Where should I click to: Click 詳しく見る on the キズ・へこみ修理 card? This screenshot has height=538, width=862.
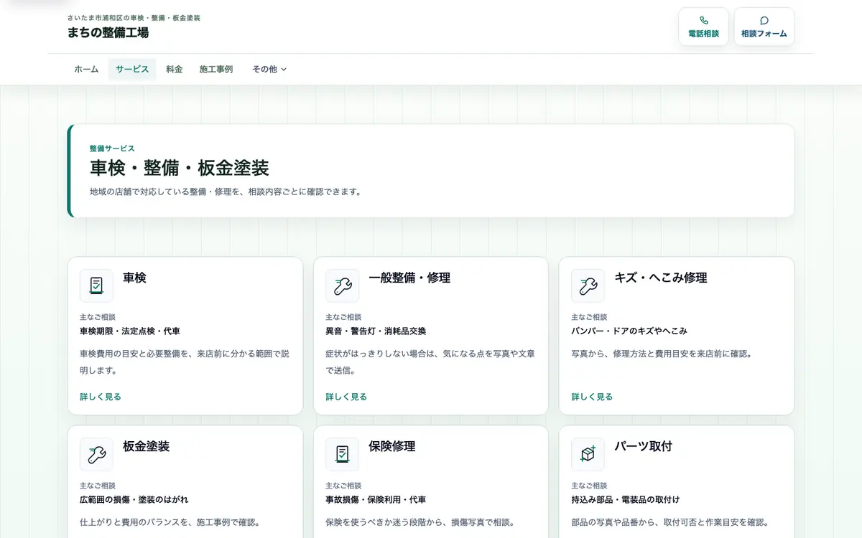592,397
